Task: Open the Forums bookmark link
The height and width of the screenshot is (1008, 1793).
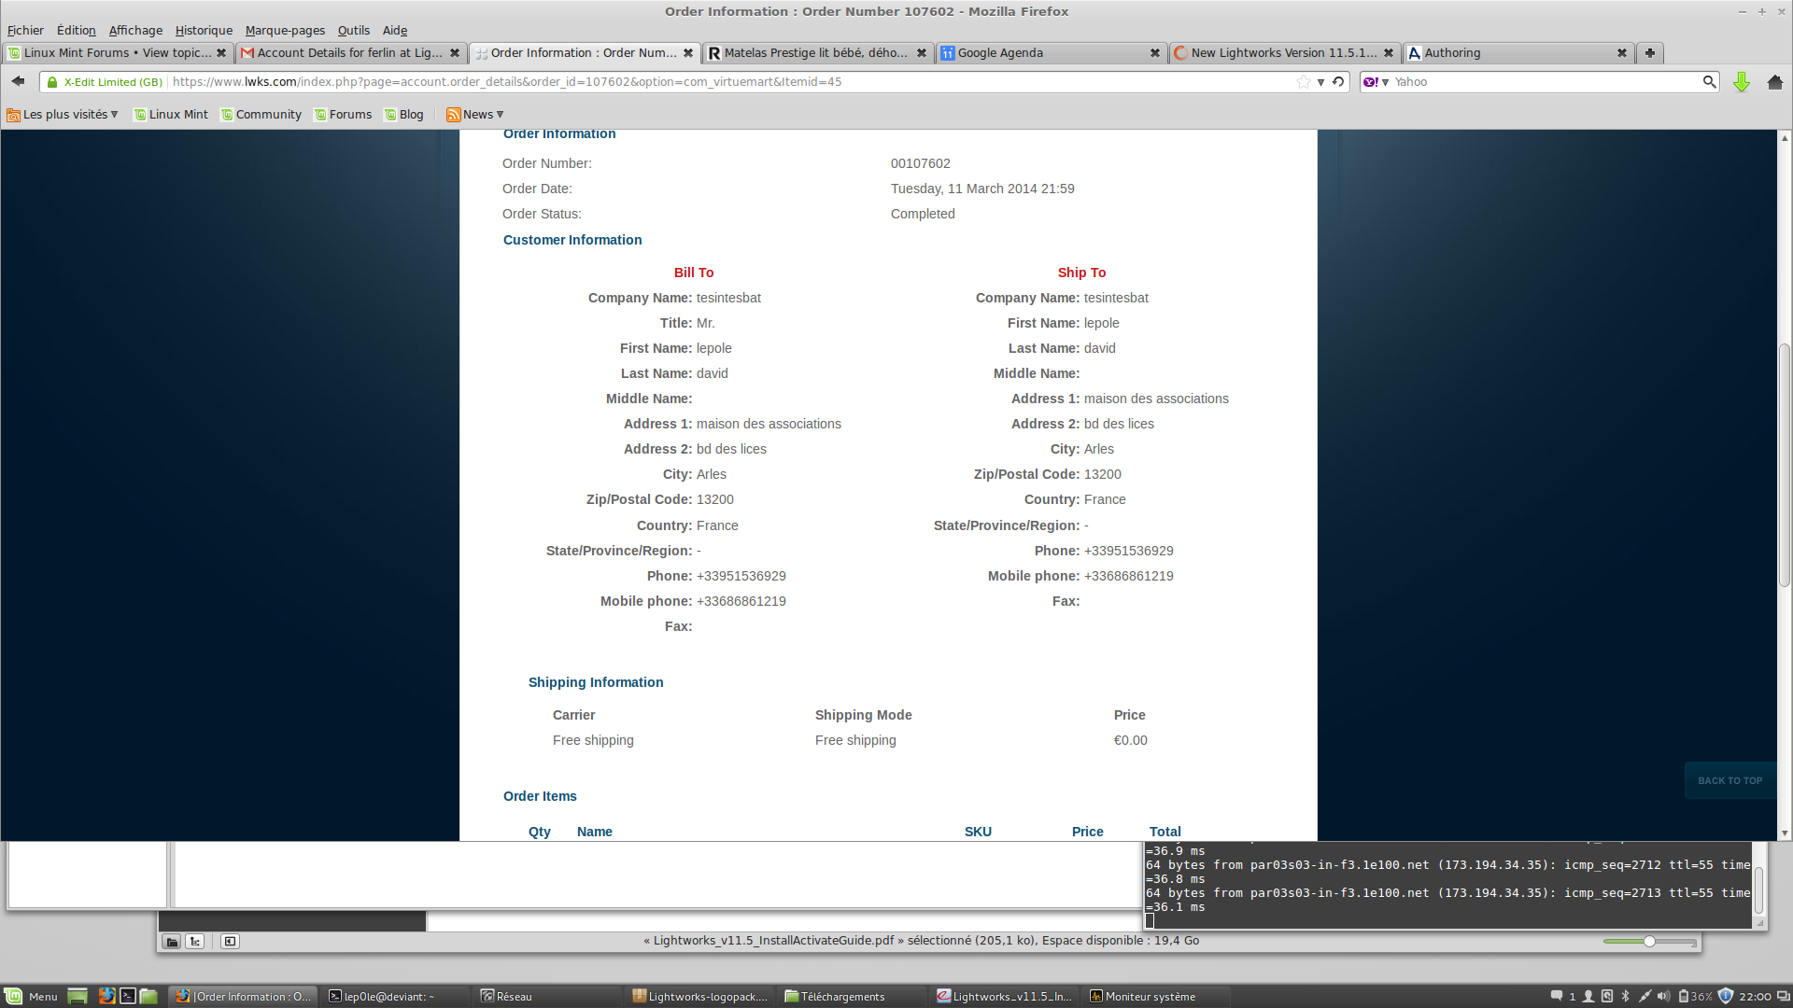Action: 349,115
